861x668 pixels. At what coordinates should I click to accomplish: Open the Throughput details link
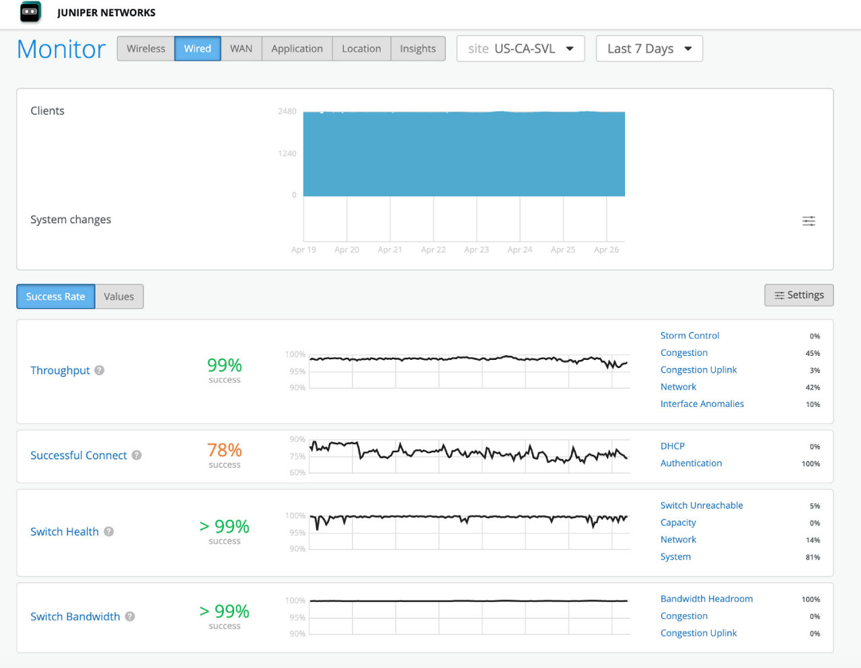[60, 370]
